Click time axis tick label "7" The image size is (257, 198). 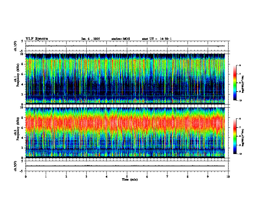point(167,177)
